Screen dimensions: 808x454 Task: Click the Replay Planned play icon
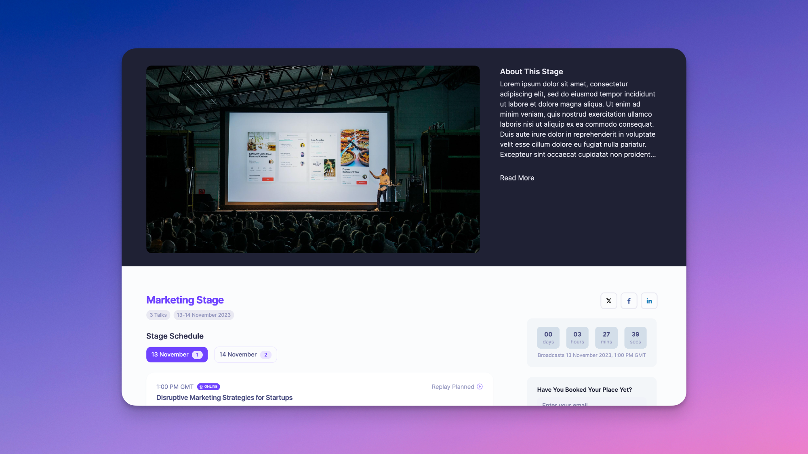click(480, 387)
